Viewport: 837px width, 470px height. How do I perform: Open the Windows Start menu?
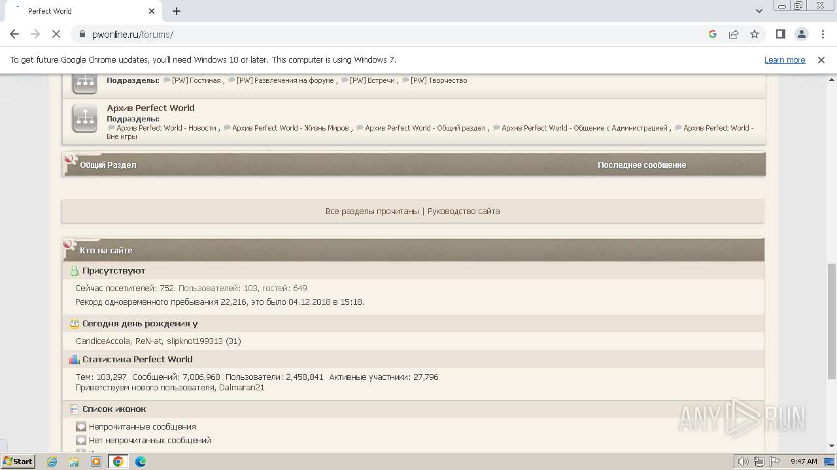(x=18, y=462)
